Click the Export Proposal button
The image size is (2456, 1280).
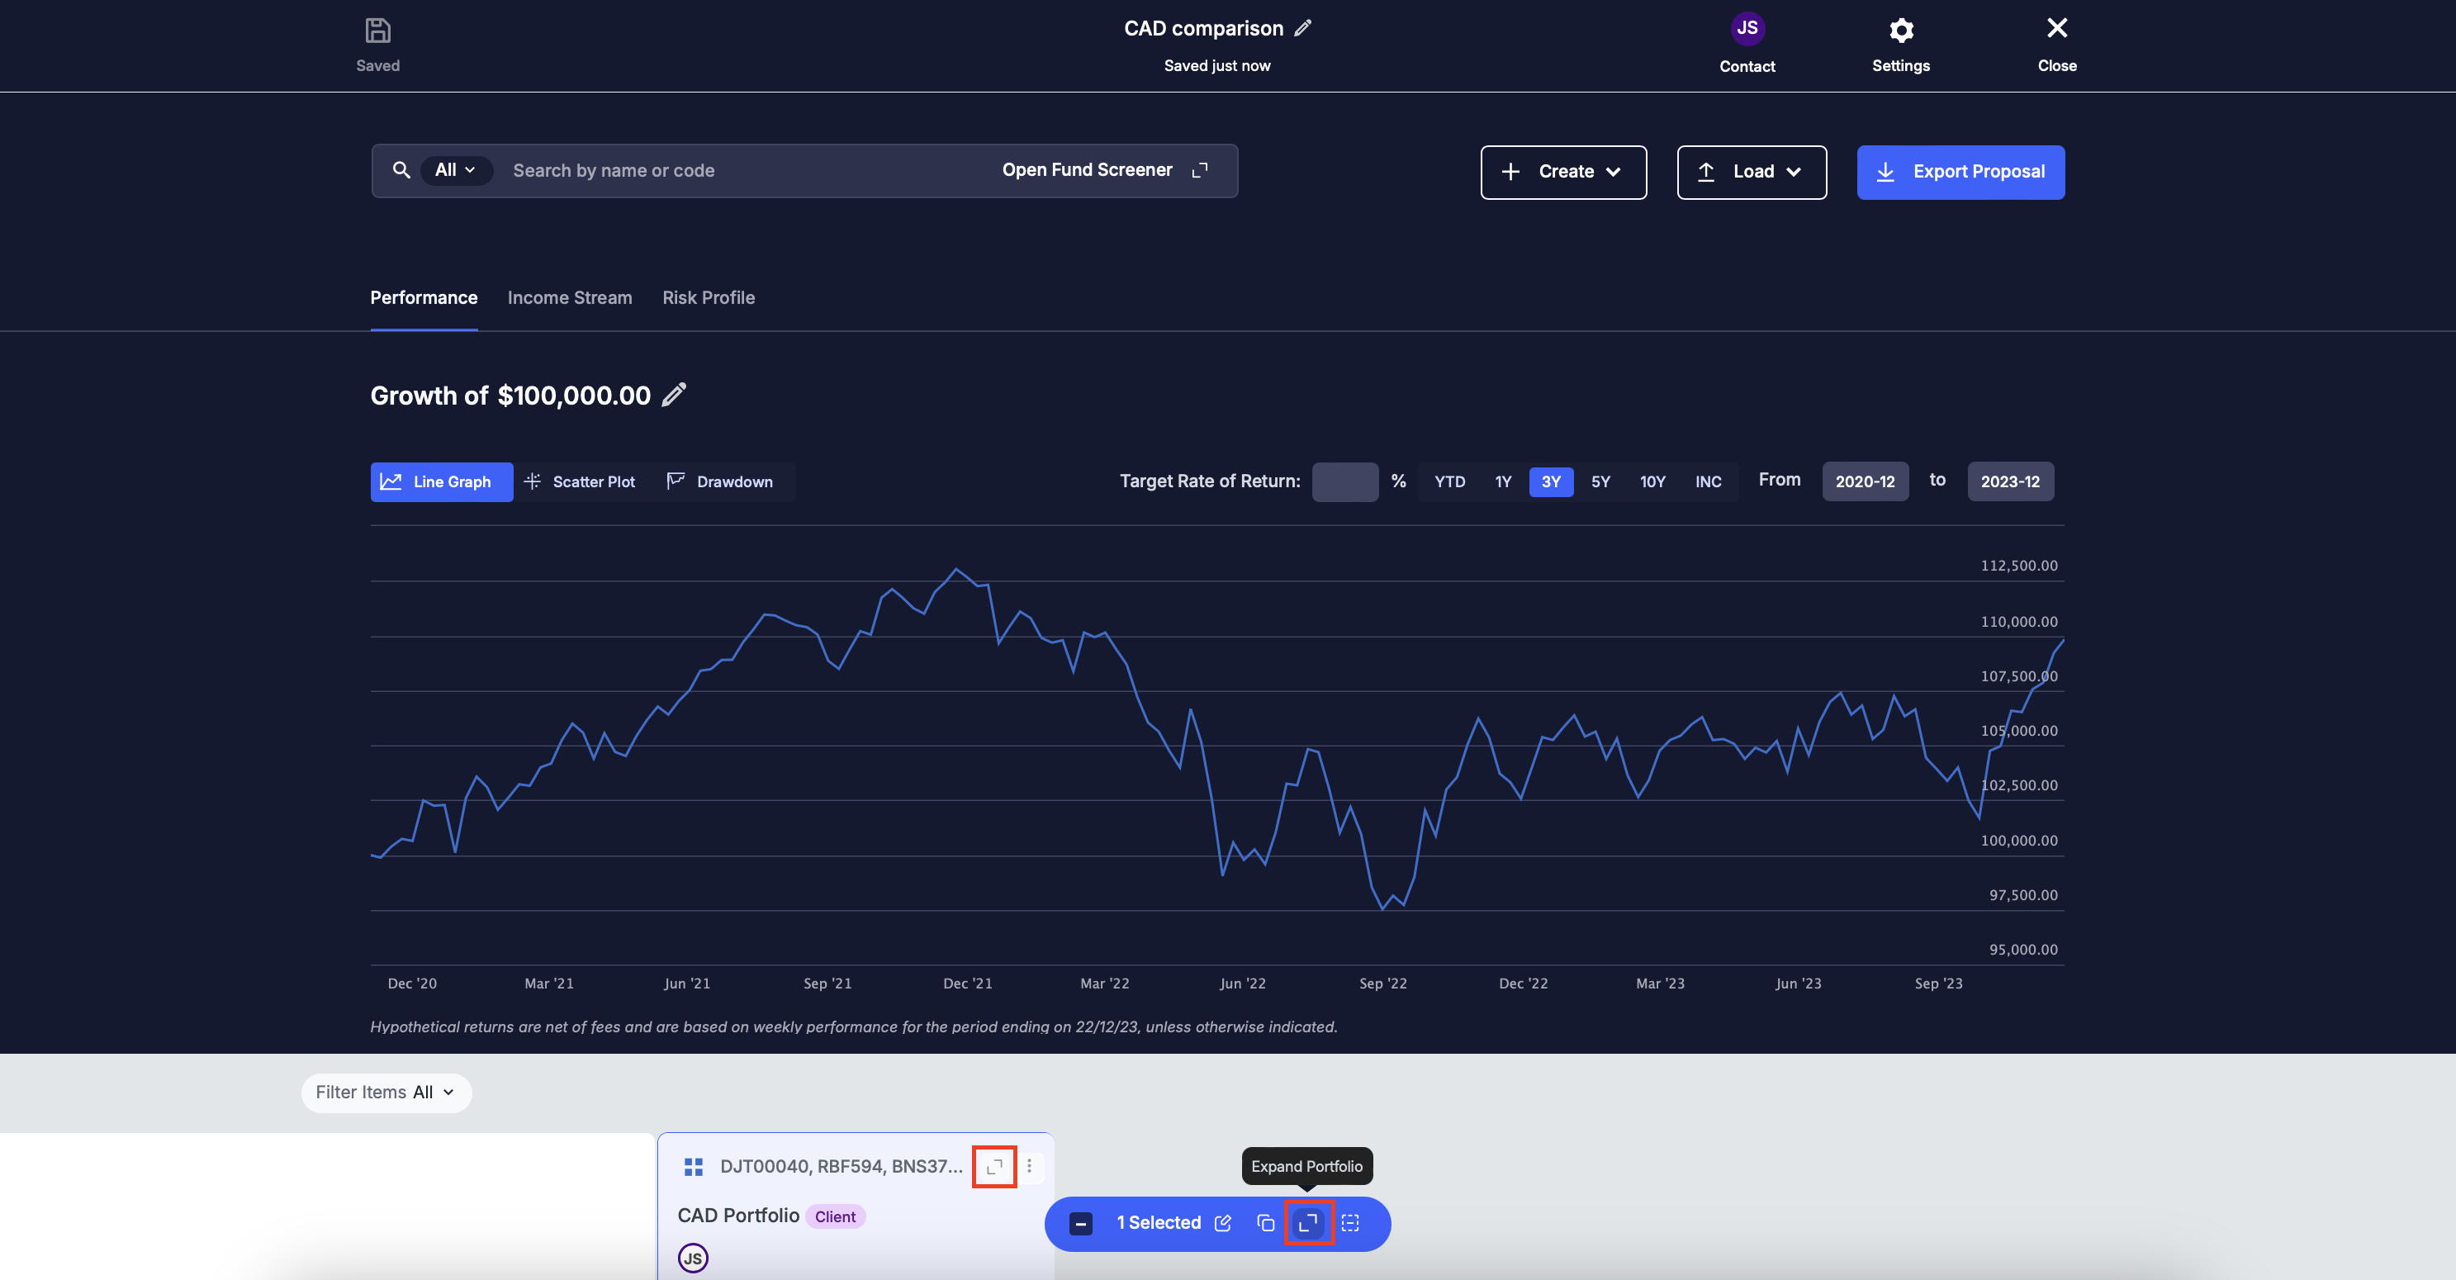click(x=1961, y=172)
